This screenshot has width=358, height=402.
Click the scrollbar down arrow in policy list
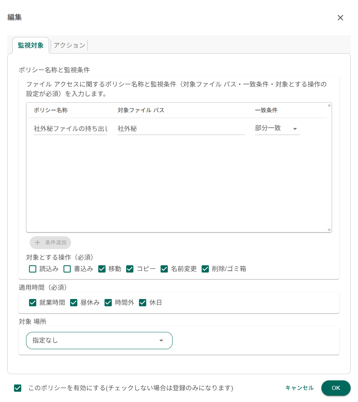pos(329,229)
